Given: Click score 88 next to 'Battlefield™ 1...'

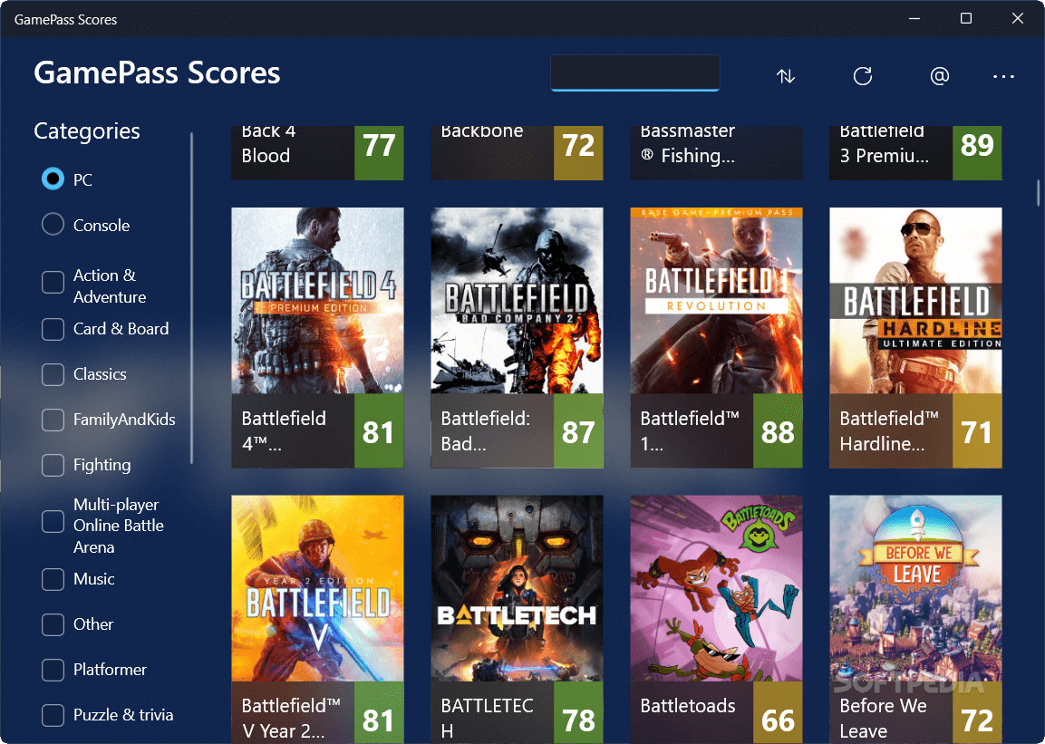Looking at the screenshot, I should [778, 431].
